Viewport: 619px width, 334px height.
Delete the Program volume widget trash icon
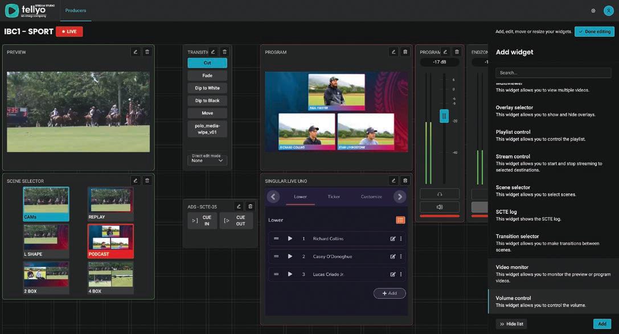457,52
